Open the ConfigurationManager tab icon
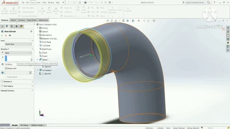 (11, 26)
